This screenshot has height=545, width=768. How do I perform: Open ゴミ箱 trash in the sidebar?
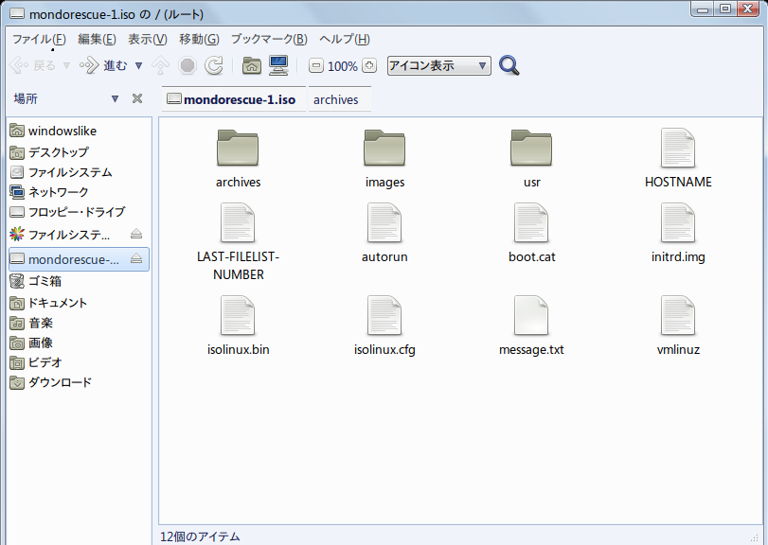(x=79, y=281)
